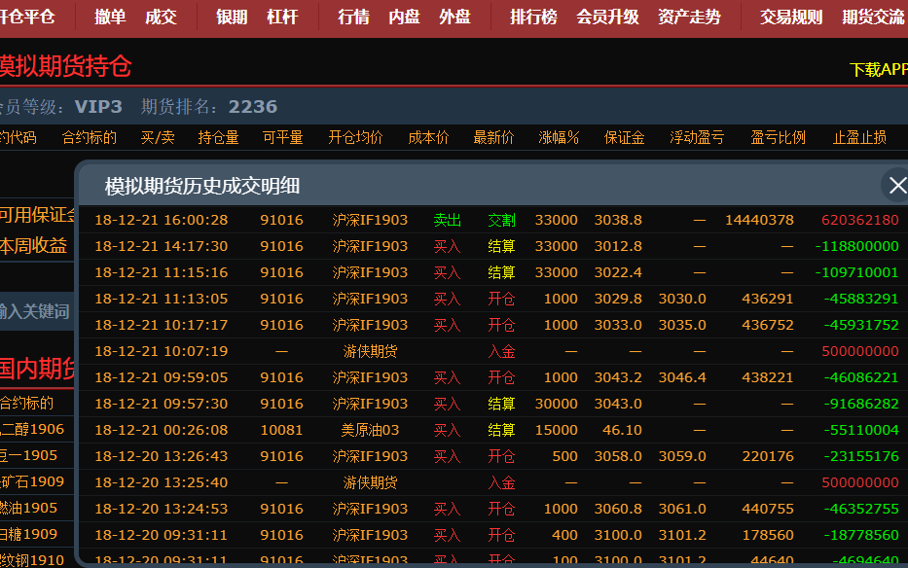Image resolution: width=908 pixels, height=568 pixels.
Task: Click the 输入关键词 search field
Action: click(x=36, y=311)
